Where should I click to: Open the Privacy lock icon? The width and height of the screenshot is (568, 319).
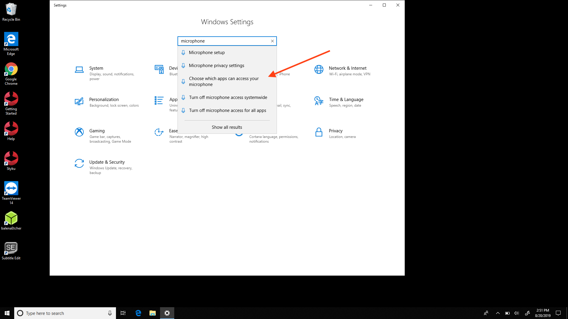point(319,132)
